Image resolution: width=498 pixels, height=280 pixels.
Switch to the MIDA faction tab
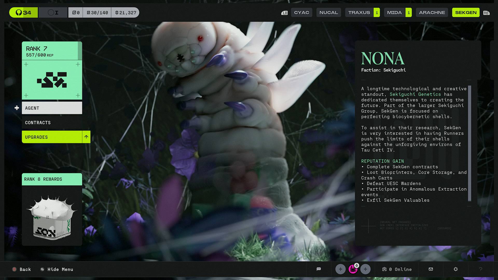[x=394, y=12]
